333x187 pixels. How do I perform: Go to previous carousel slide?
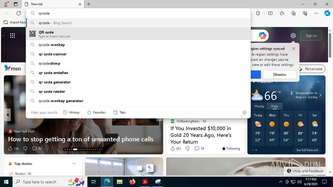pos(8,115)
